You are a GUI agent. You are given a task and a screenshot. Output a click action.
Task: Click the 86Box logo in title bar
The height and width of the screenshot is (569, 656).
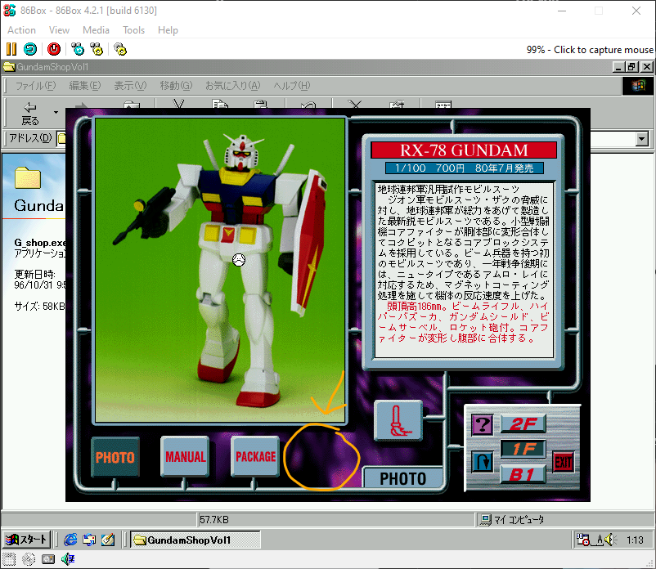[10, 10]
